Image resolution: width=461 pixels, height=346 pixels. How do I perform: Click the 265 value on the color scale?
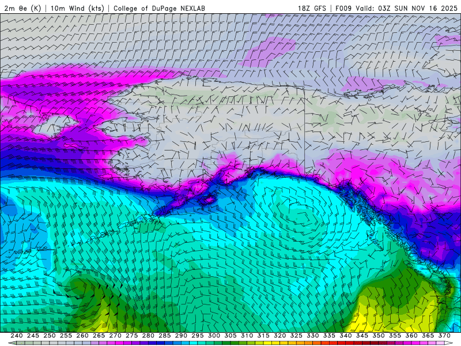pyautogui.click(x=99, y=336)
